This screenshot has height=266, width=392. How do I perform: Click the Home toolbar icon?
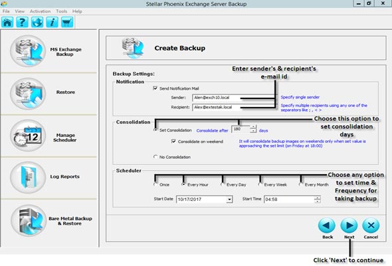click(7, 22)
